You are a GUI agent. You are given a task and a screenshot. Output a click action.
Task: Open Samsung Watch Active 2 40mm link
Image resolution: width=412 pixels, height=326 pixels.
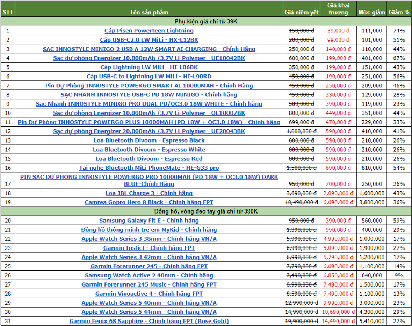pyautogui.click(x=149, y=275)
